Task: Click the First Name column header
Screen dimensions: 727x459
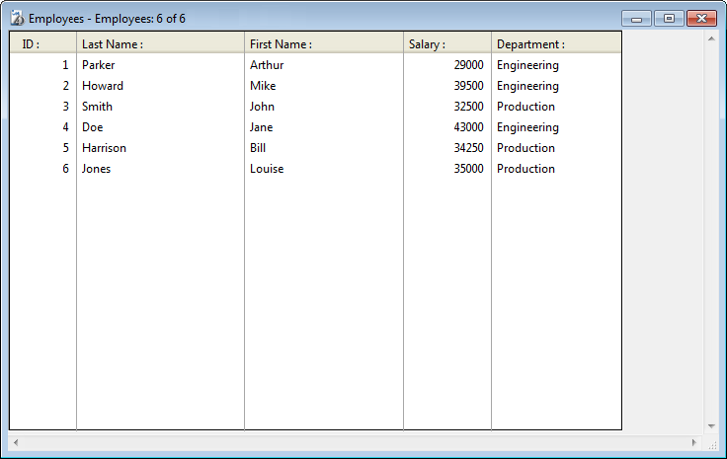Action: 324,43
